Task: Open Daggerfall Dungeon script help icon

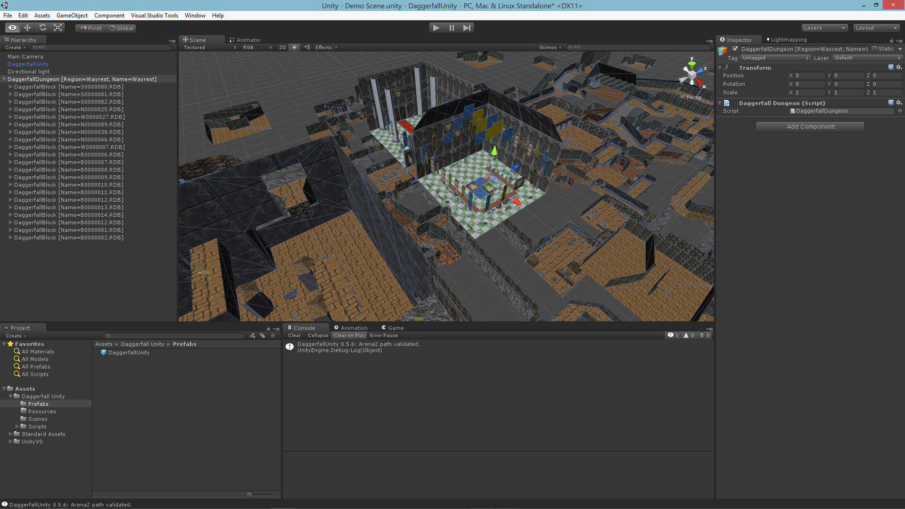Action: pyautogui.click(x=890, y=103)
